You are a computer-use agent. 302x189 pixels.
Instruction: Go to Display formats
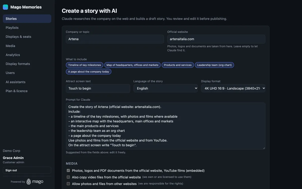coord(27,64)
